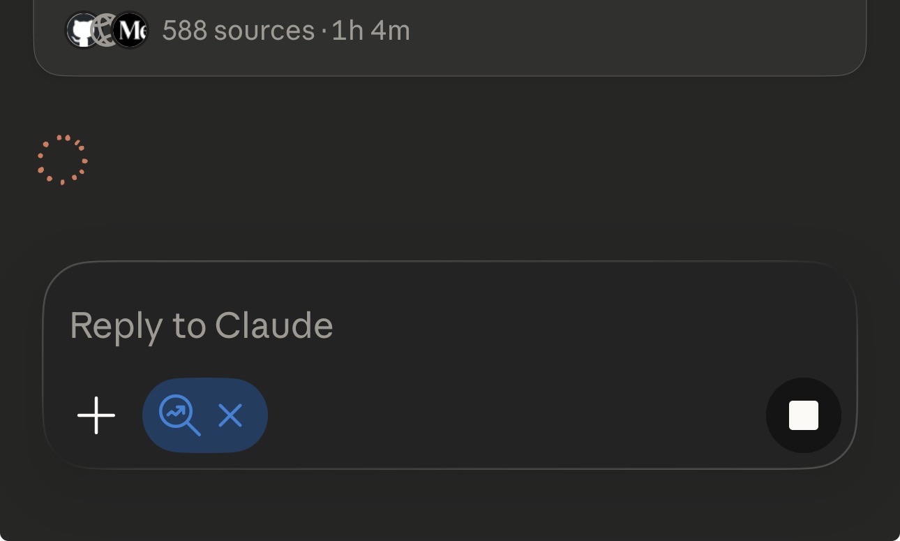
Task: Remove Research mode with the X
Action: [230, 416]
